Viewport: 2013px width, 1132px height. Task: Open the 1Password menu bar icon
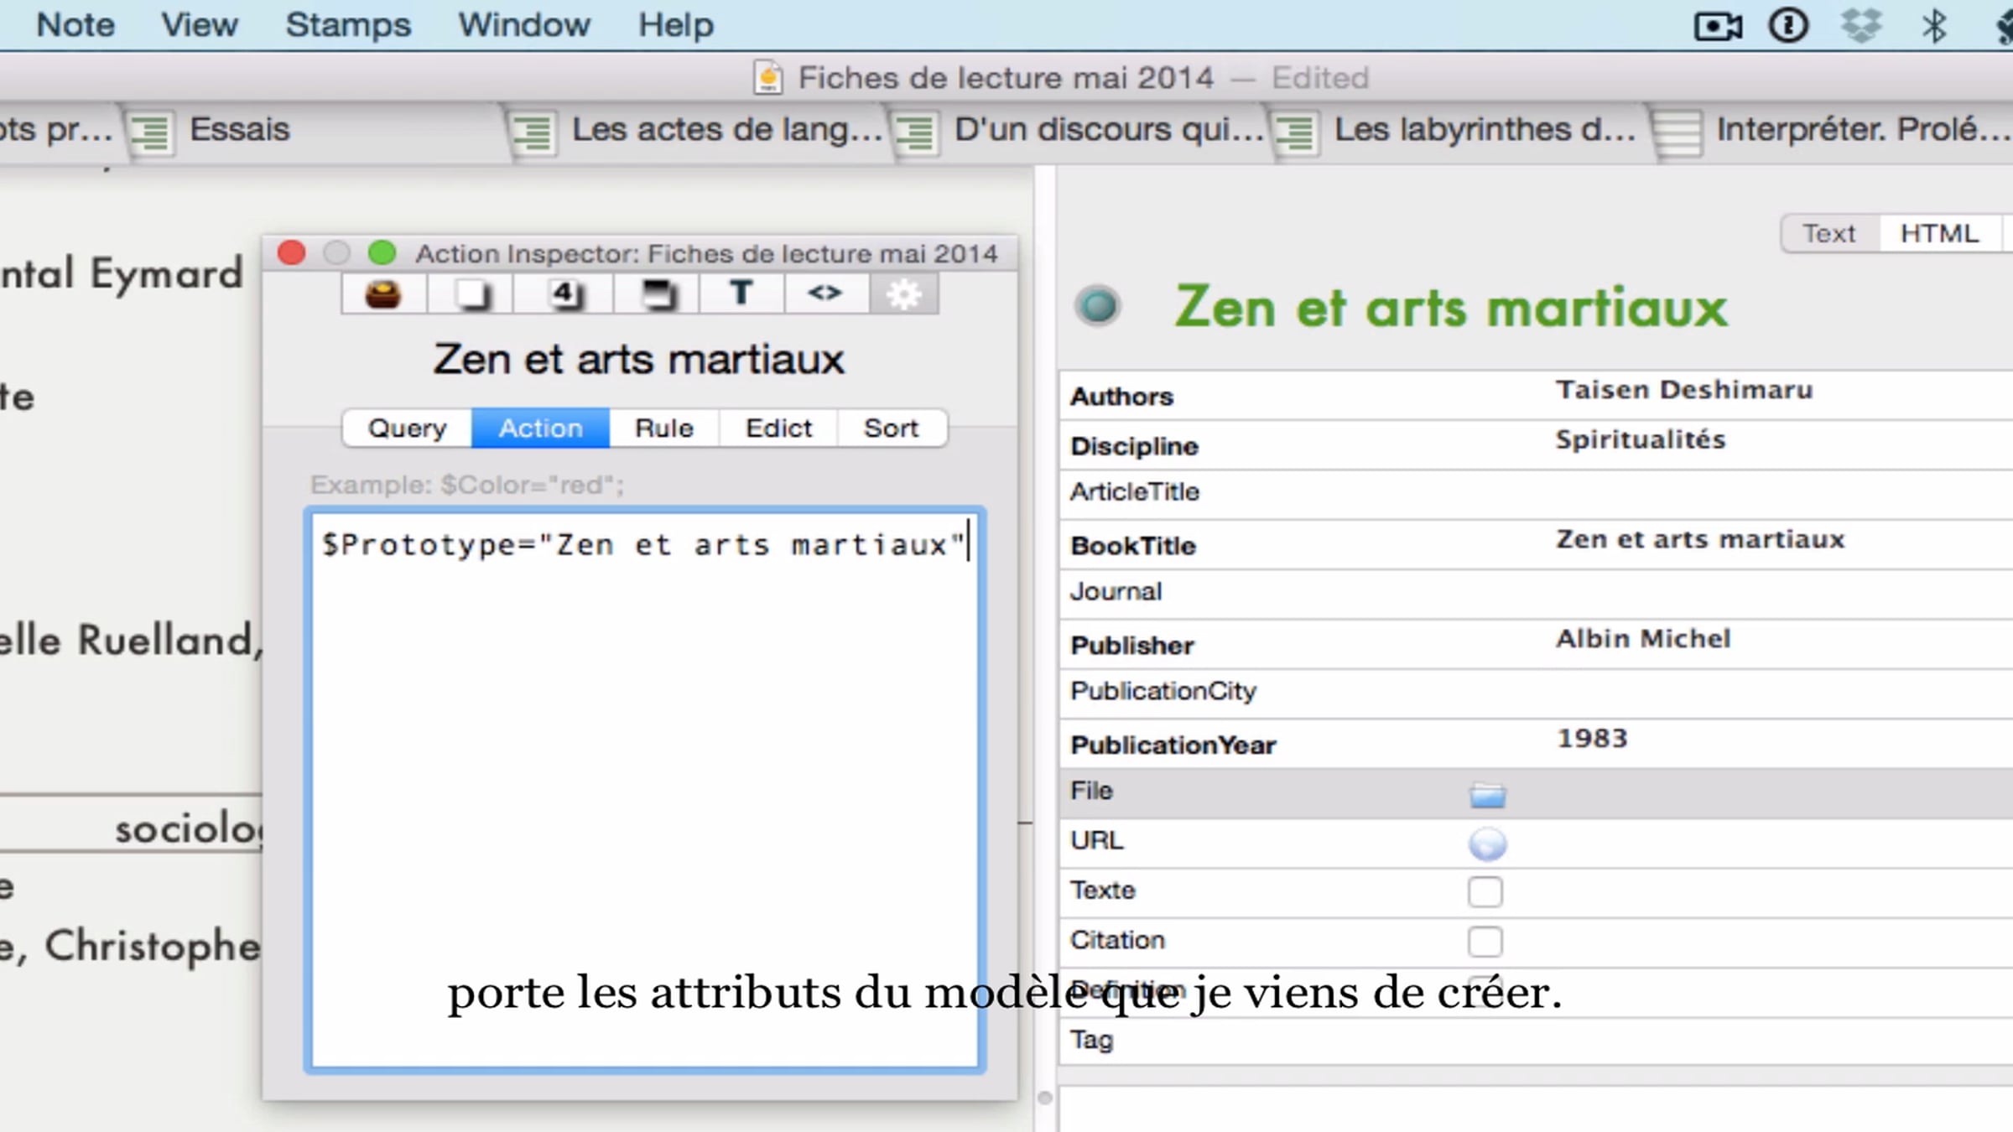(x=1788, y=25)
